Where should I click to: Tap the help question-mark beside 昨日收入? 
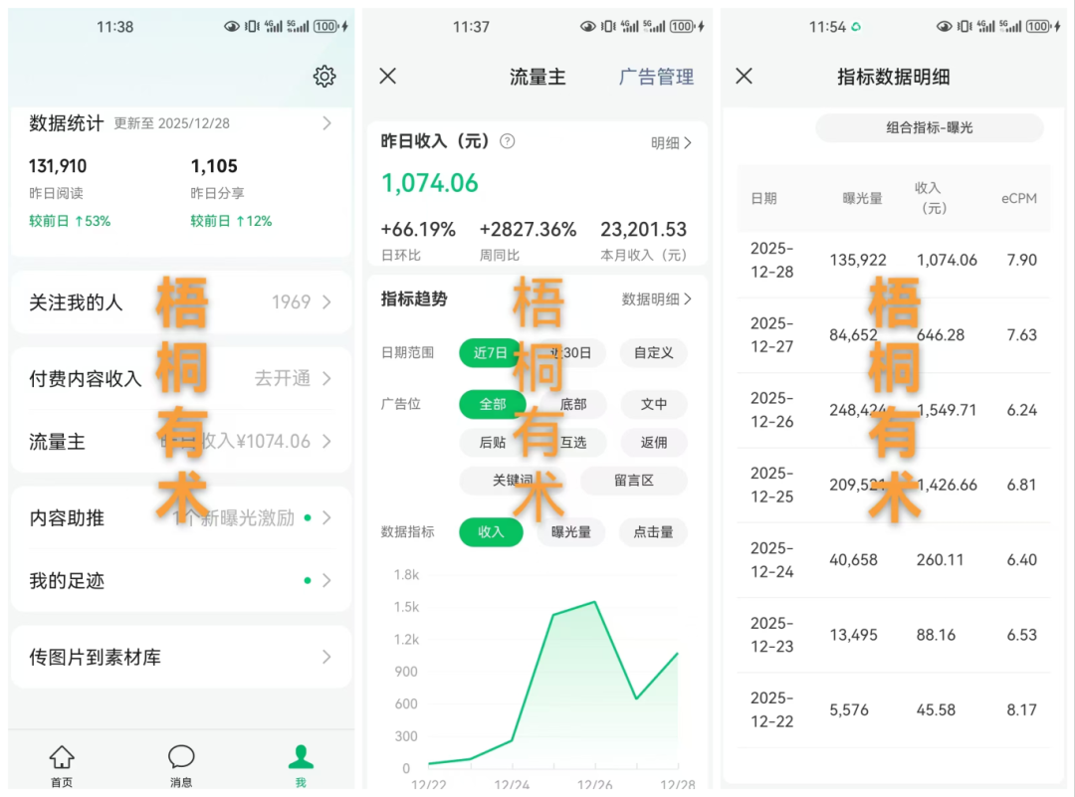508,141
